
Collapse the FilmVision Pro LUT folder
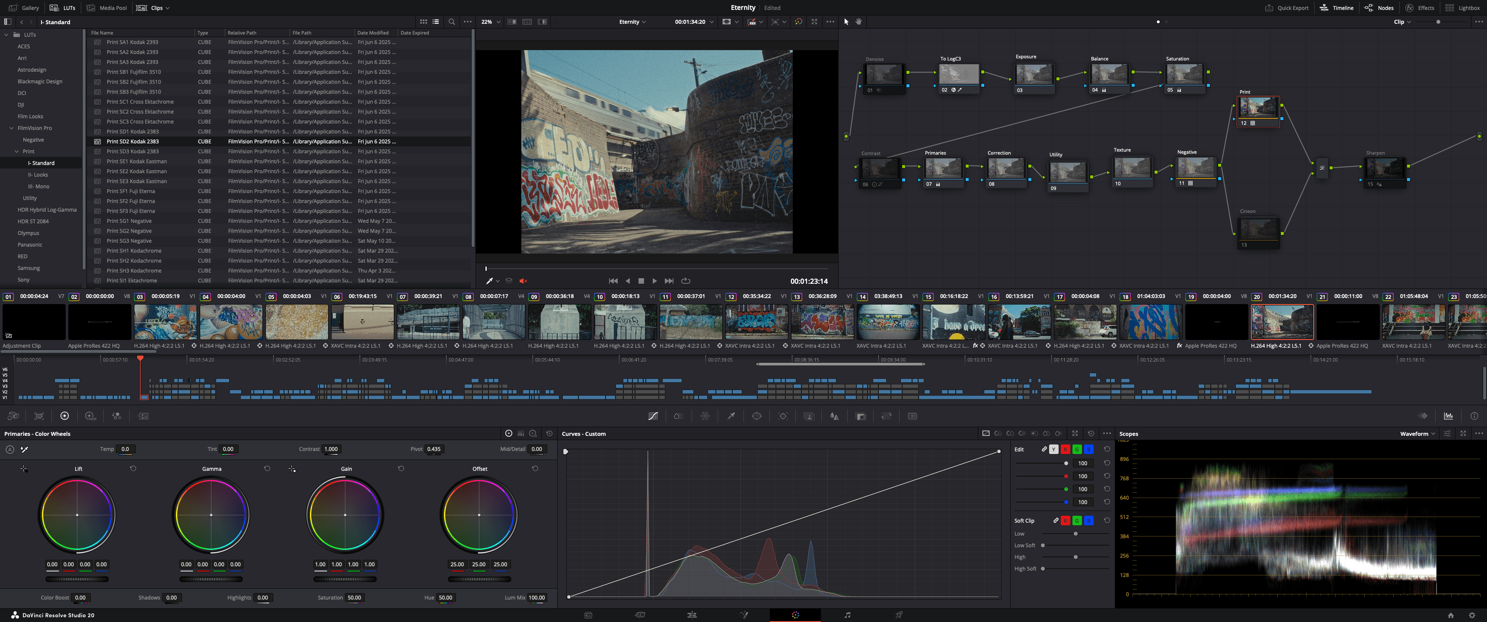pos(12,128)
